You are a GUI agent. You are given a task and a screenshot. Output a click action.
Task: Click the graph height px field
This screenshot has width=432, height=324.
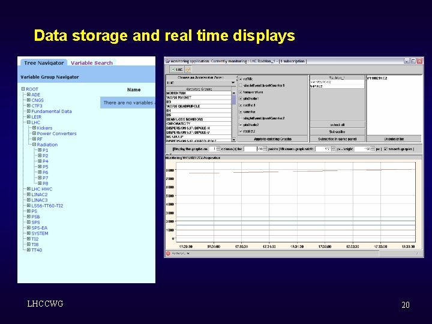[x=362, y=149]
